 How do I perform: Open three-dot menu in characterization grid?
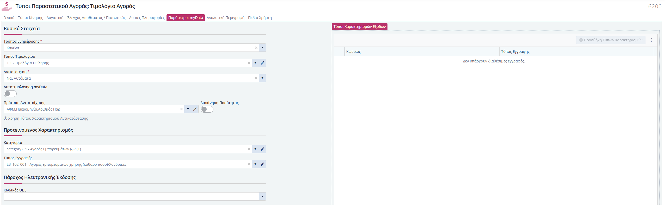coord(651,40)
